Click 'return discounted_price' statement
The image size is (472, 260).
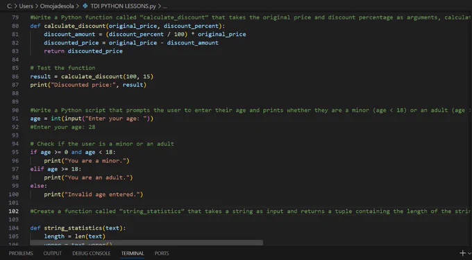click(x=83, y=51)
